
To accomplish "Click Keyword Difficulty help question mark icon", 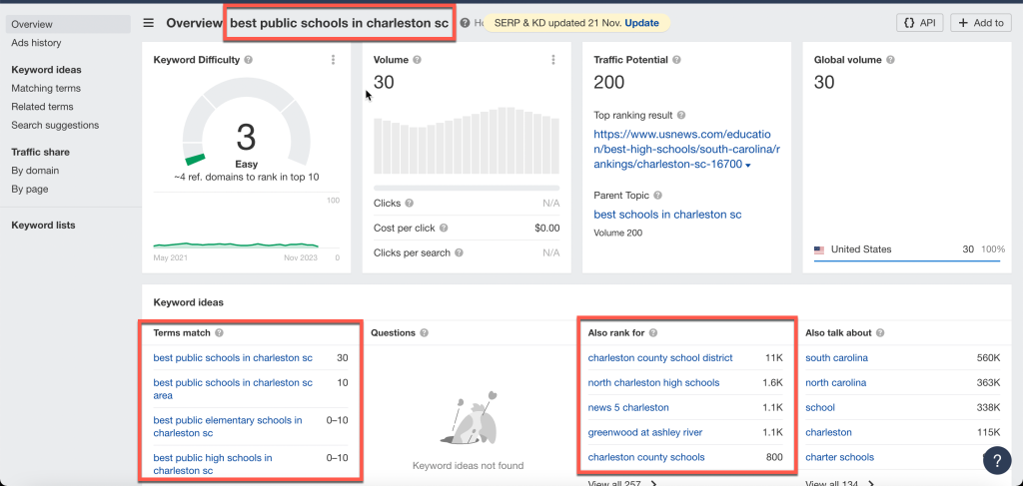I will coord(248,60).
